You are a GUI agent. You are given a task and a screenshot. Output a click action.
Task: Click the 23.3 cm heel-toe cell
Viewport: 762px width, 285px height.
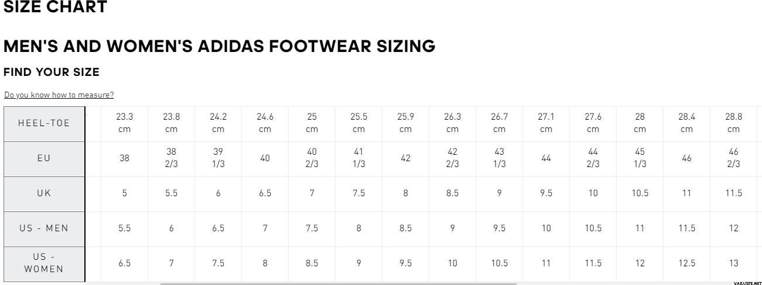[x=125, y=123]
